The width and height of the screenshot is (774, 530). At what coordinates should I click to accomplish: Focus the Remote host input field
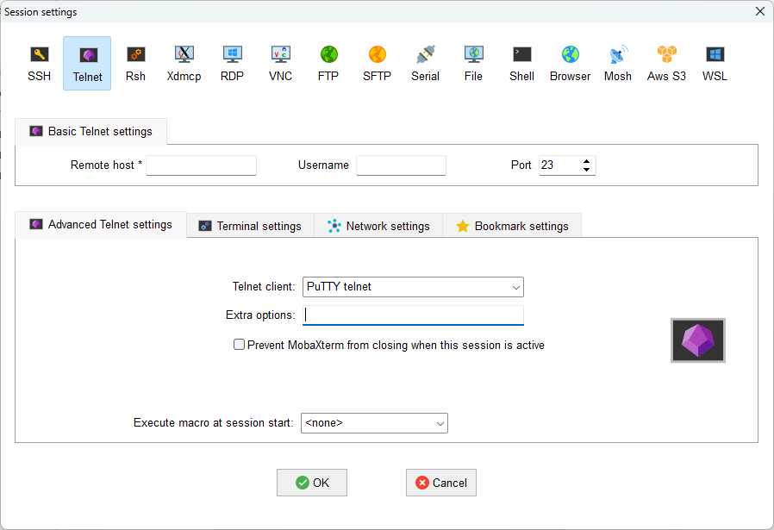(x=201, y=165)
